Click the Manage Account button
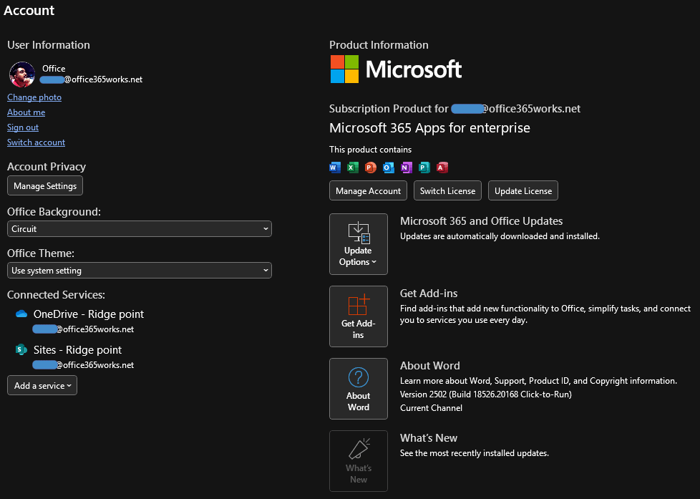The image size is (700, 499). click(x=369, y=190)
